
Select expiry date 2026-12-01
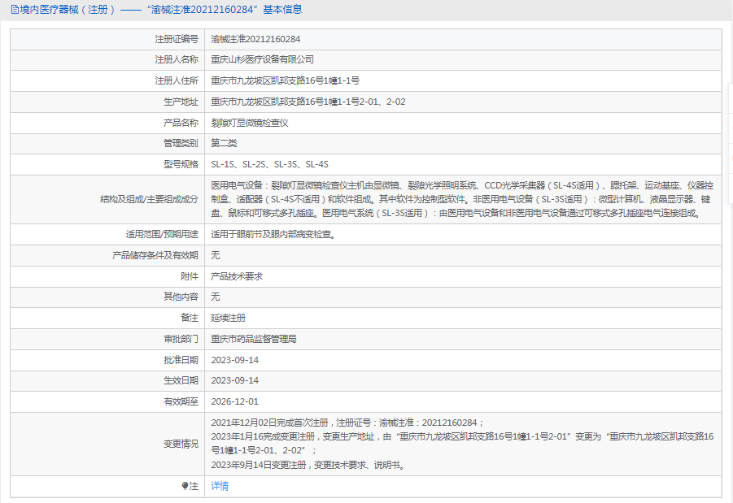coord(234,401)
